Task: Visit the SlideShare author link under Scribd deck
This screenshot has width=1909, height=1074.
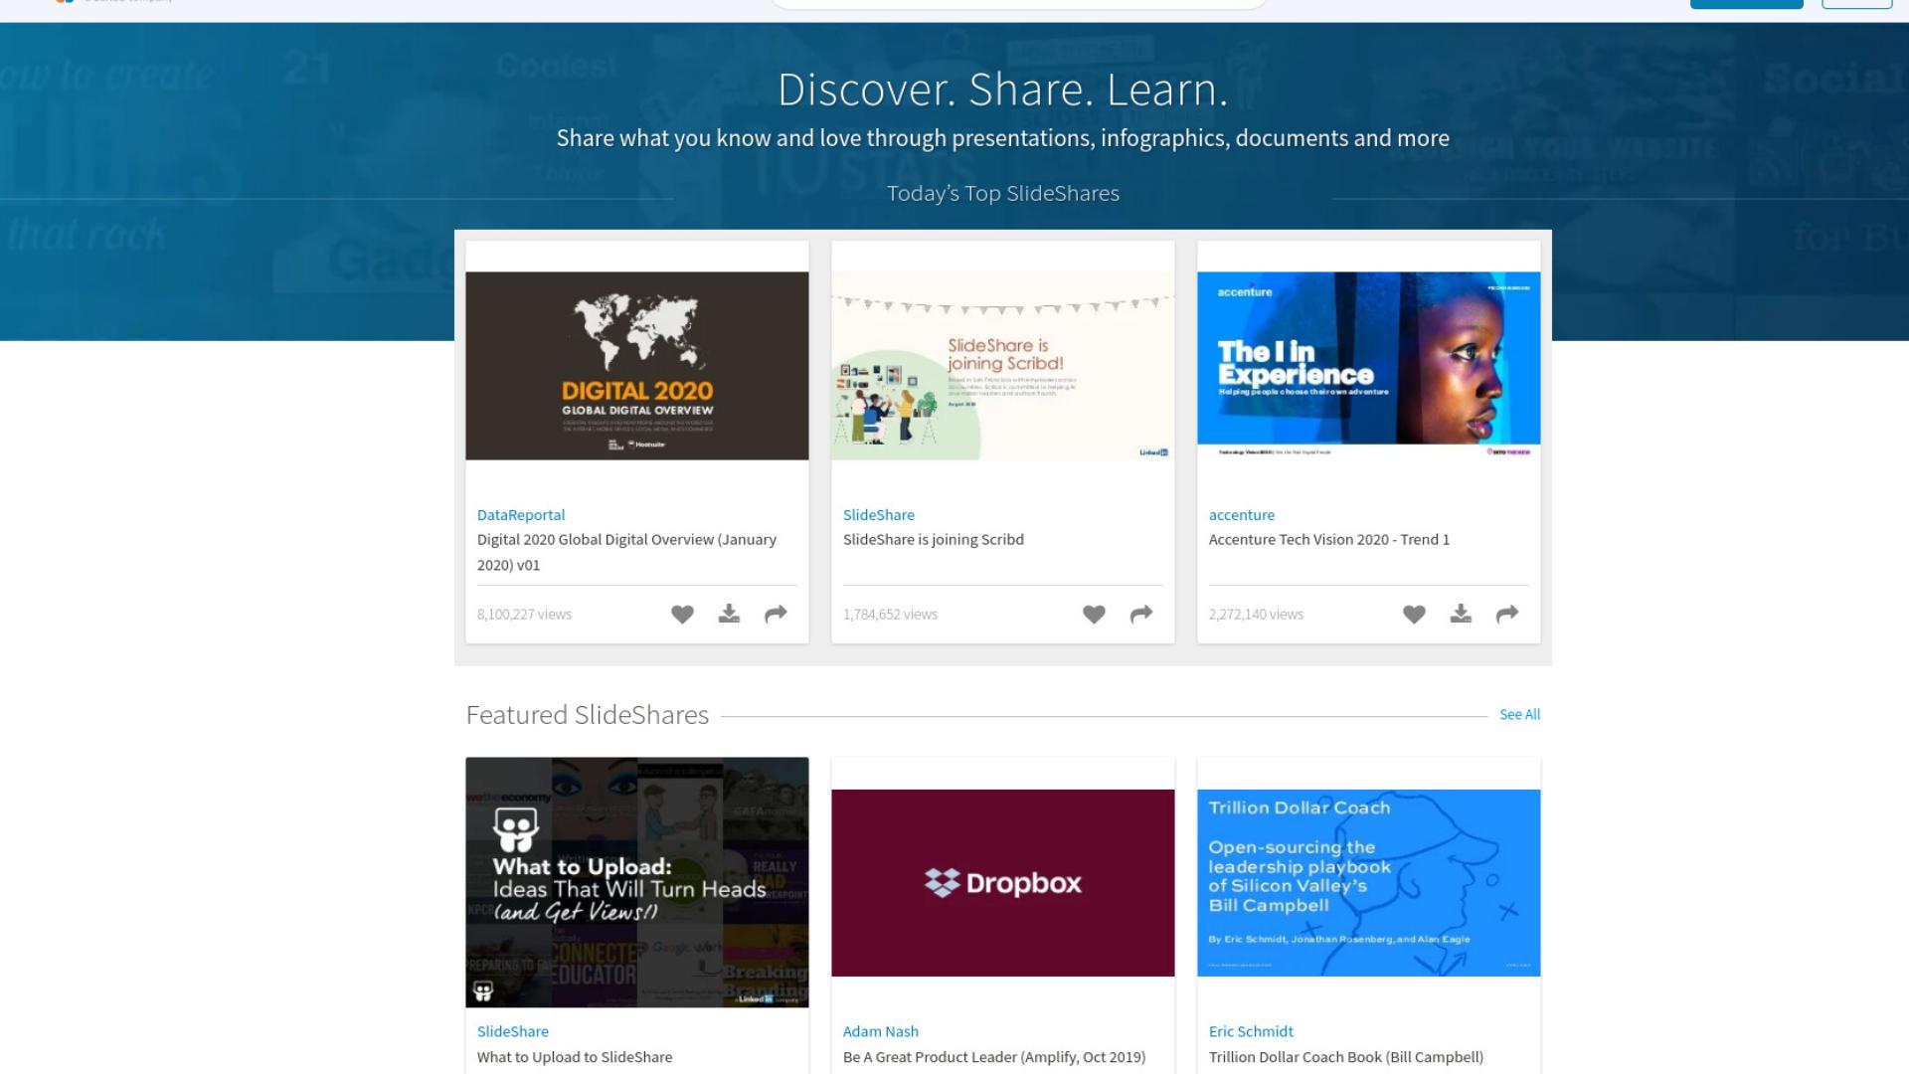Action: [x=879, y=515]
